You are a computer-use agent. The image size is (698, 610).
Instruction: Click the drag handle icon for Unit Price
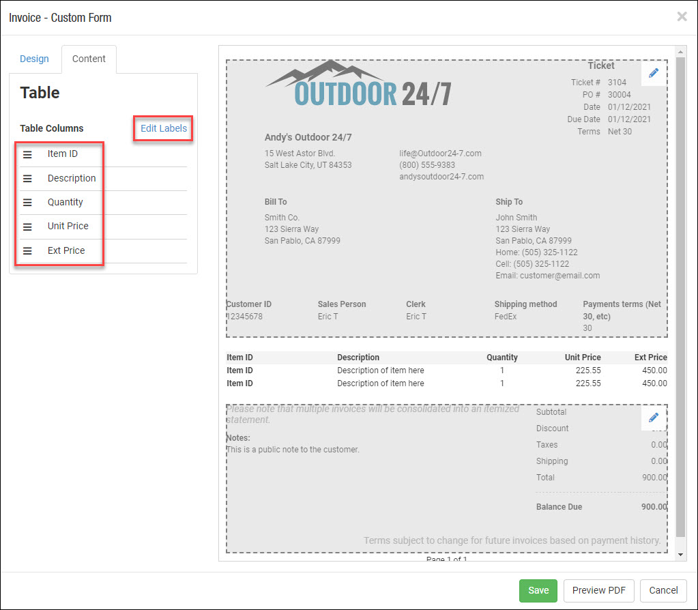coord(27,227)
